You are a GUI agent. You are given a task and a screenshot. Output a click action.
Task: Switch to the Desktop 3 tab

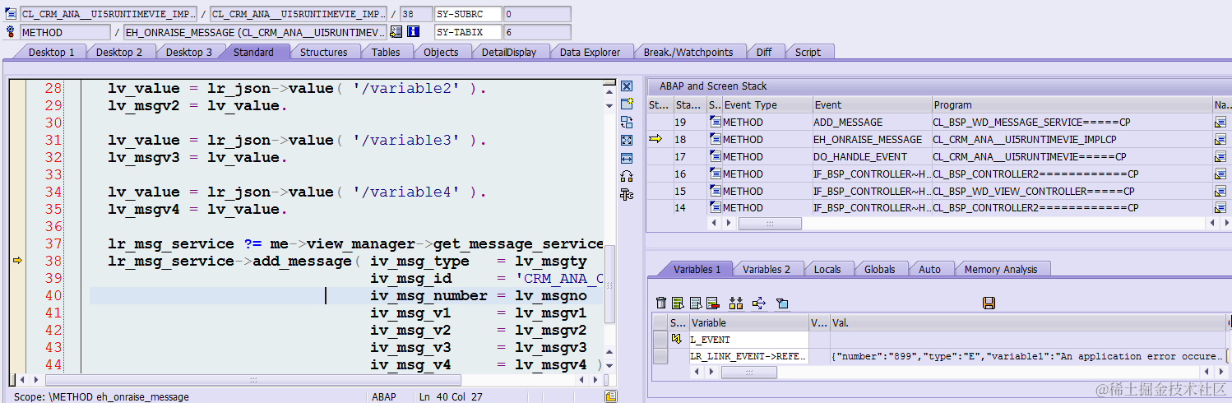coord(189,52)
